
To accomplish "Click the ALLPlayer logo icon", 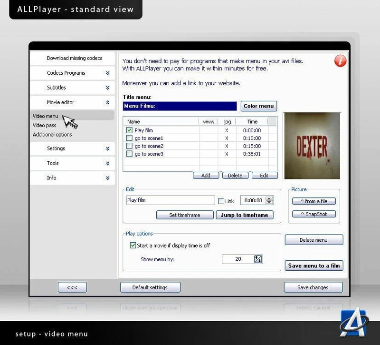I will click(x=354, y=323).
